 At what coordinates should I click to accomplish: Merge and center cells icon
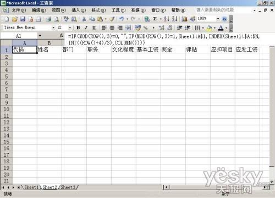(x=128, y=28)
